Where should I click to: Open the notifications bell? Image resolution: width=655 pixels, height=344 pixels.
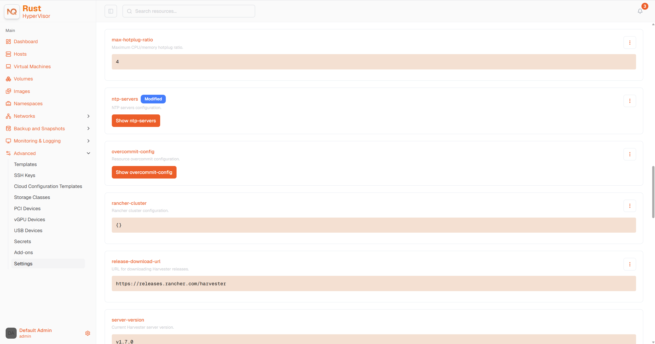pyautogui.click(x=640, y=11)
